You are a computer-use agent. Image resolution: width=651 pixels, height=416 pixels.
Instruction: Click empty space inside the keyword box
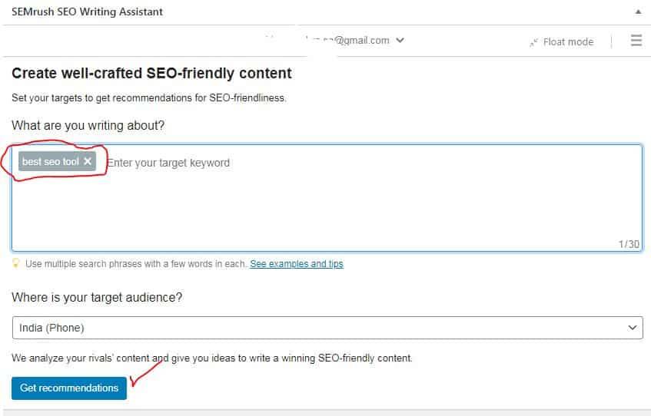pos(327,207)
